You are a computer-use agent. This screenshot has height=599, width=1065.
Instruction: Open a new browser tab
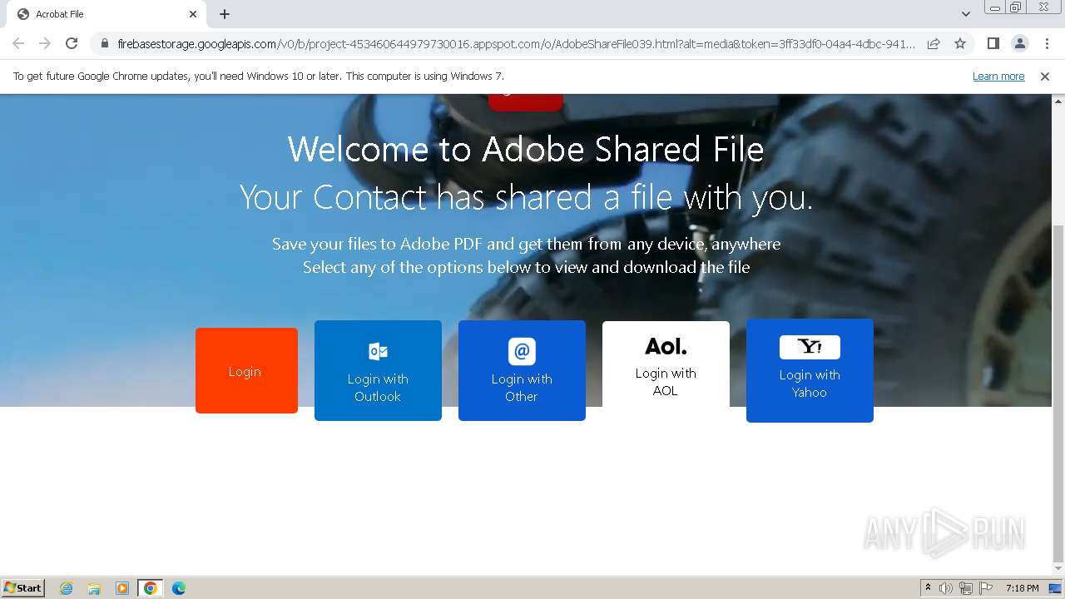pyautogui.click(x=225, y=14)
